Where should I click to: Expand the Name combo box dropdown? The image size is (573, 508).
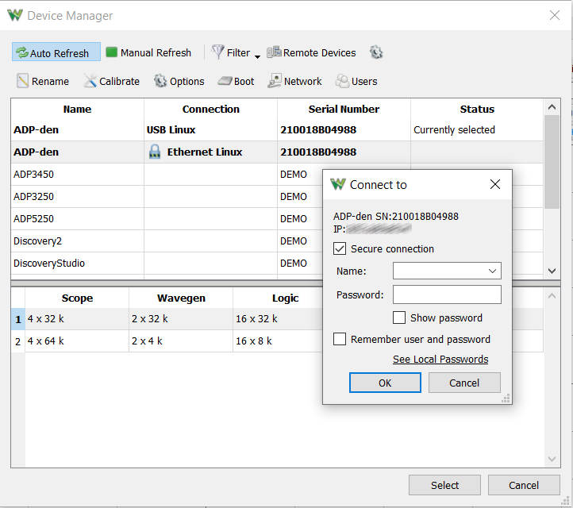(492, 271)
